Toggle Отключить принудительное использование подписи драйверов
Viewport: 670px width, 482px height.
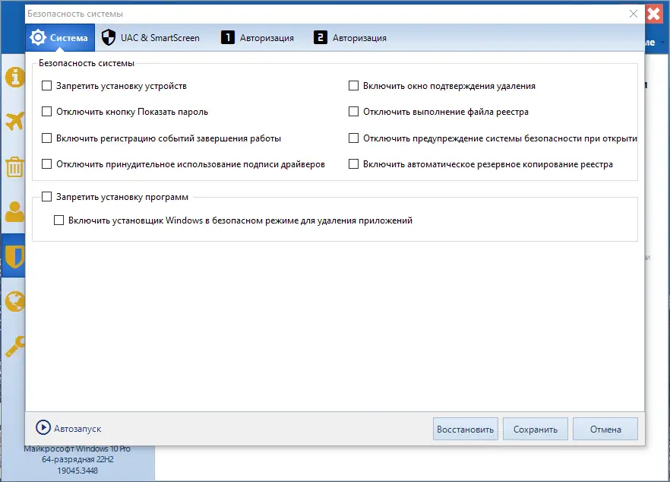click(x=46, y=163)
